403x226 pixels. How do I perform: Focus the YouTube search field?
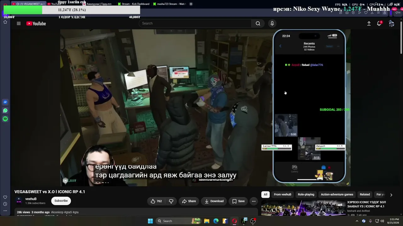195,24
